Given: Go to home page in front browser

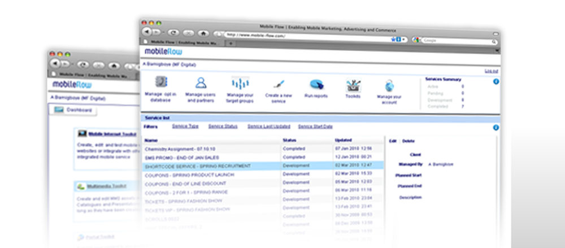Looking at the screenshot, I should click(203, 33).
